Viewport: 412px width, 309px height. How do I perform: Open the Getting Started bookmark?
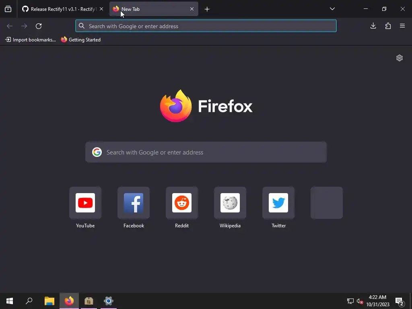click(81, 40)
